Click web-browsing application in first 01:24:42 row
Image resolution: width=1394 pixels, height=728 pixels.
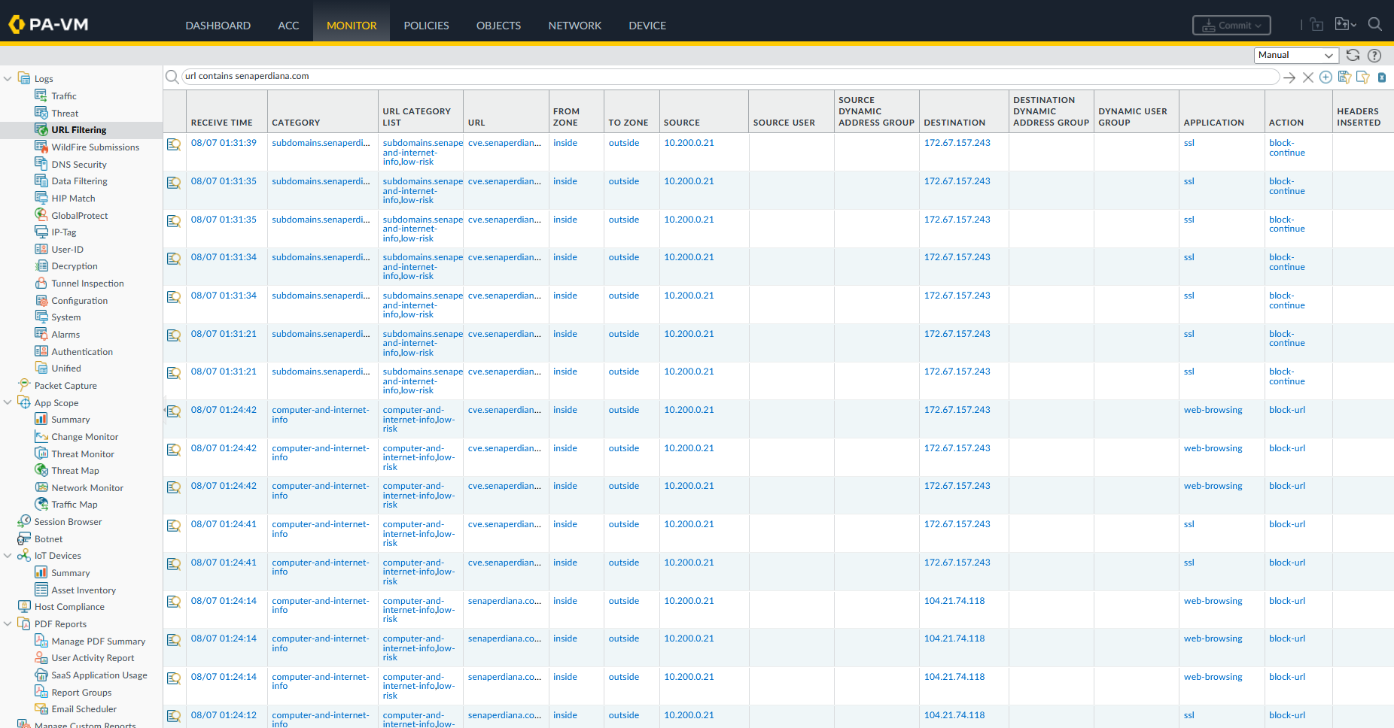coord(1213,410)
